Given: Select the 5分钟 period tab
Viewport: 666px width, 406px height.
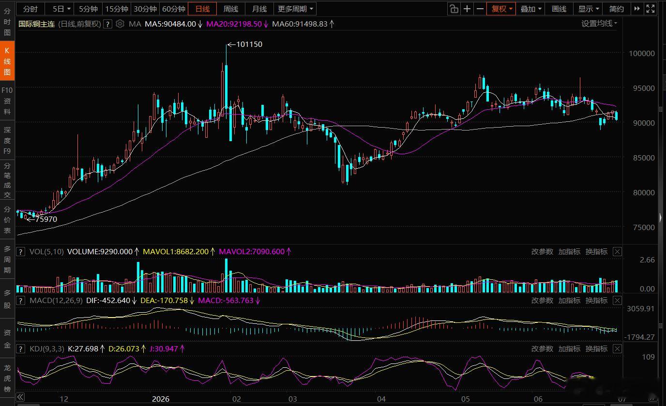Looking at the screenshot, I should (88, 9).
